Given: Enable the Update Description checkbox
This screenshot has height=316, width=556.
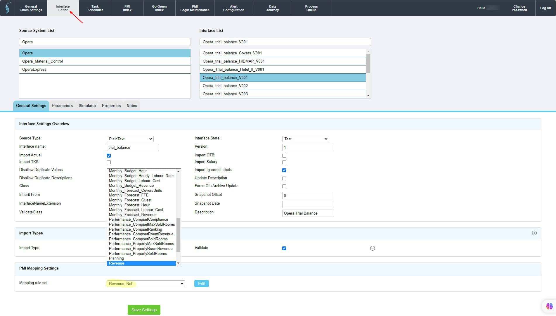Looking at the screenshot, I should (284, 178).
